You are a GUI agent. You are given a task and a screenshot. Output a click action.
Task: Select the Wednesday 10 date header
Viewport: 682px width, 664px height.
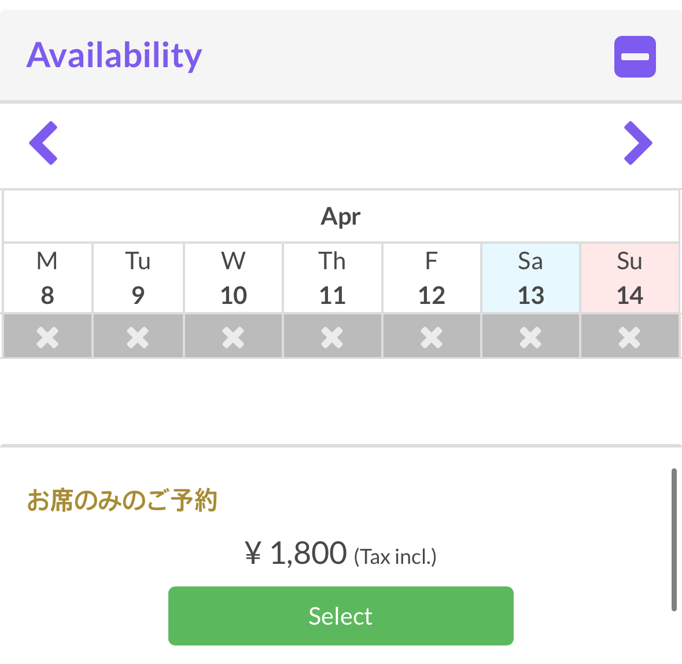click(234, 278)
